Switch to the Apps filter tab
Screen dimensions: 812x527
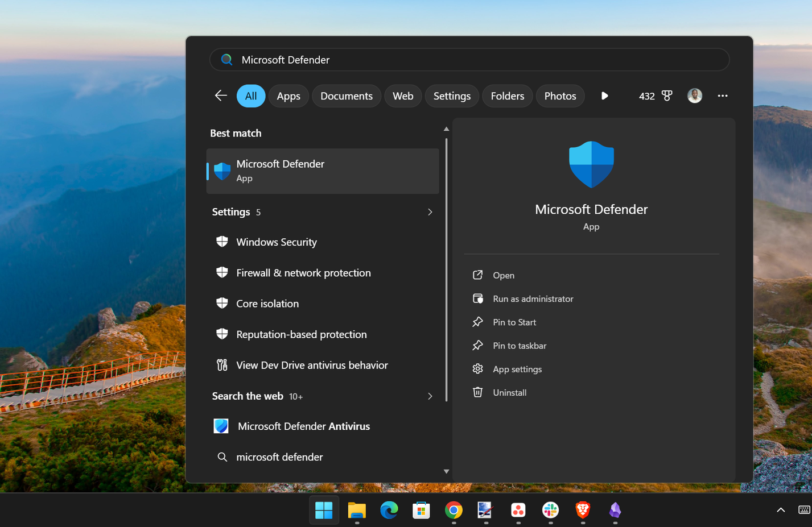(x=288, y=96)
